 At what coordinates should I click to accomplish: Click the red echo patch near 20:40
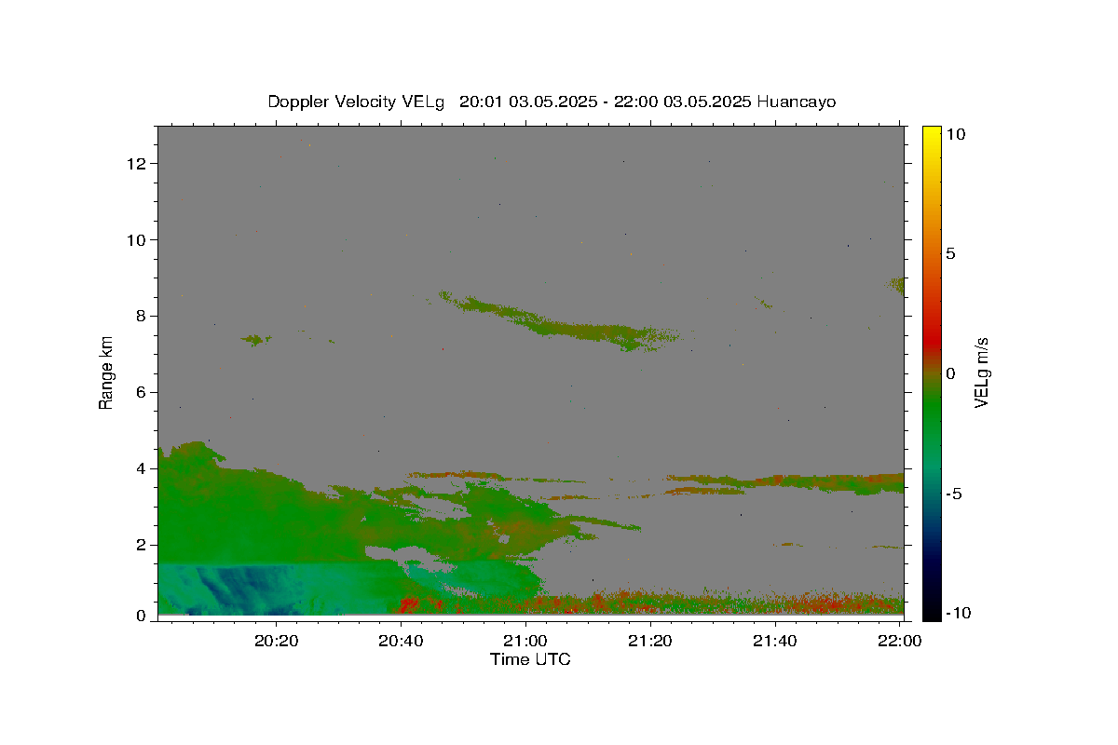coord(408,605)
